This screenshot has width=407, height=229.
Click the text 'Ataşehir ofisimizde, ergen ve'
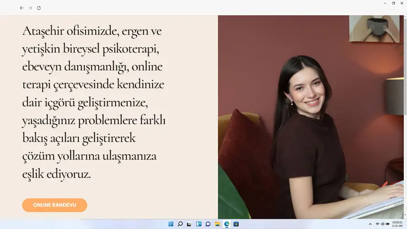[92, 32]
